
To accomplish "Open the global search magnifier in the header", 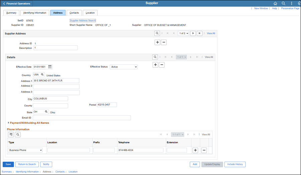I will (x=283, y=3).
